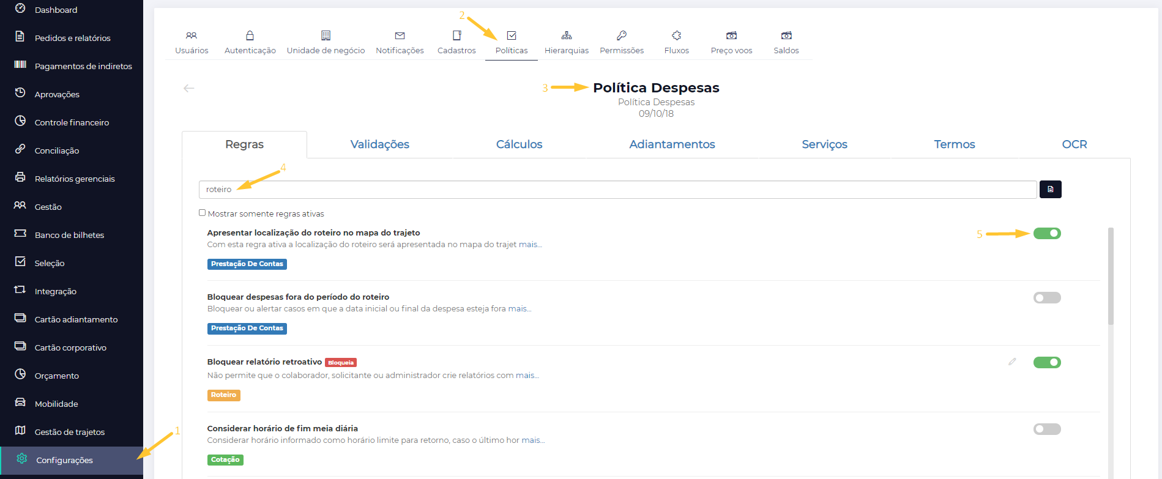Switch to the Adiantamentos tab
Viewport: 1162px width, 479px height.
[672, 144]
